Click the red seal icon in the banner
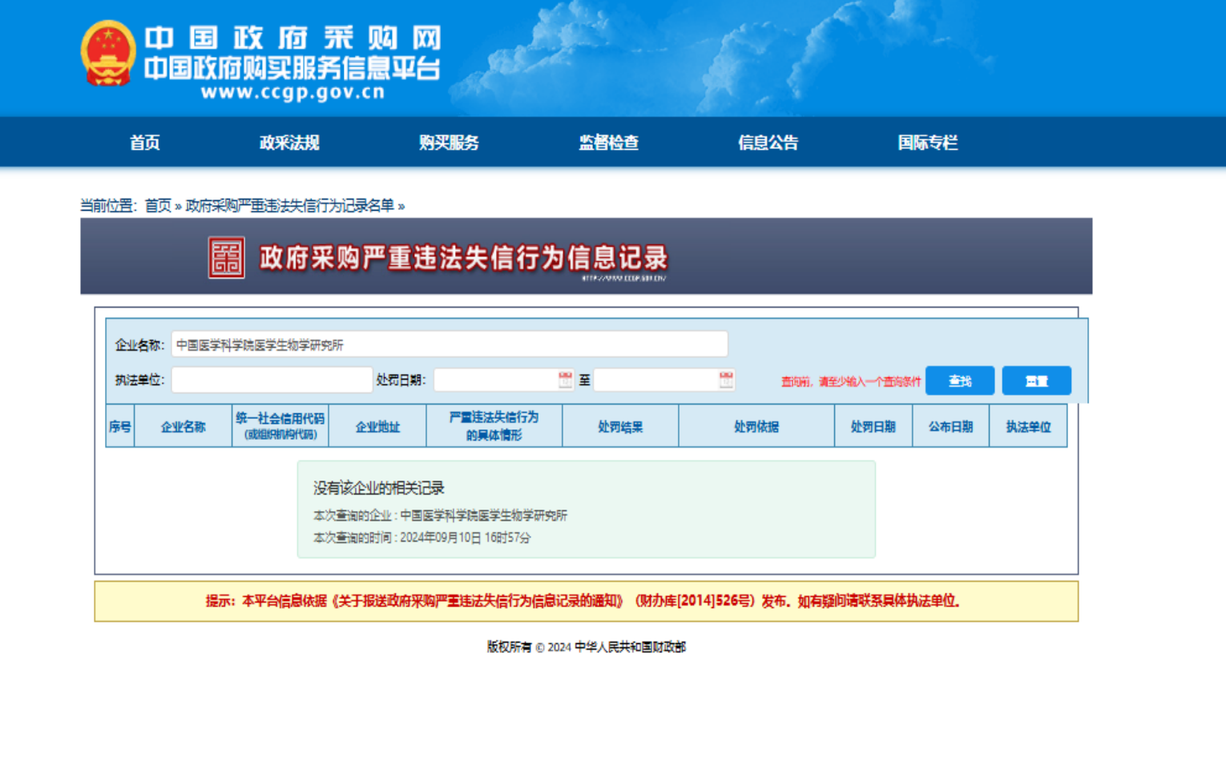The image size is (1226, 773). 226,257
